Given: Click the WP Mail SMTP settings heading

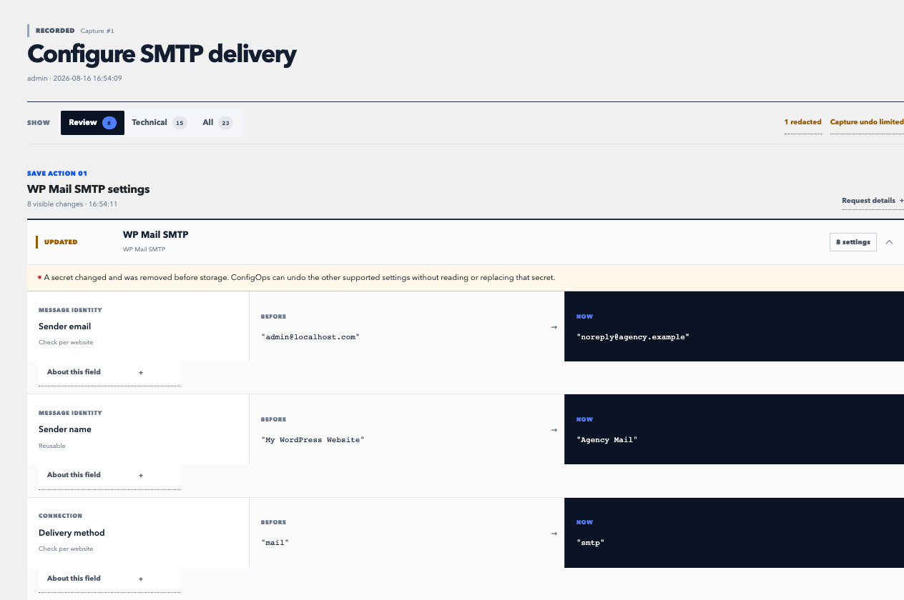Looking at the screenshot, I should pos(89,189).
